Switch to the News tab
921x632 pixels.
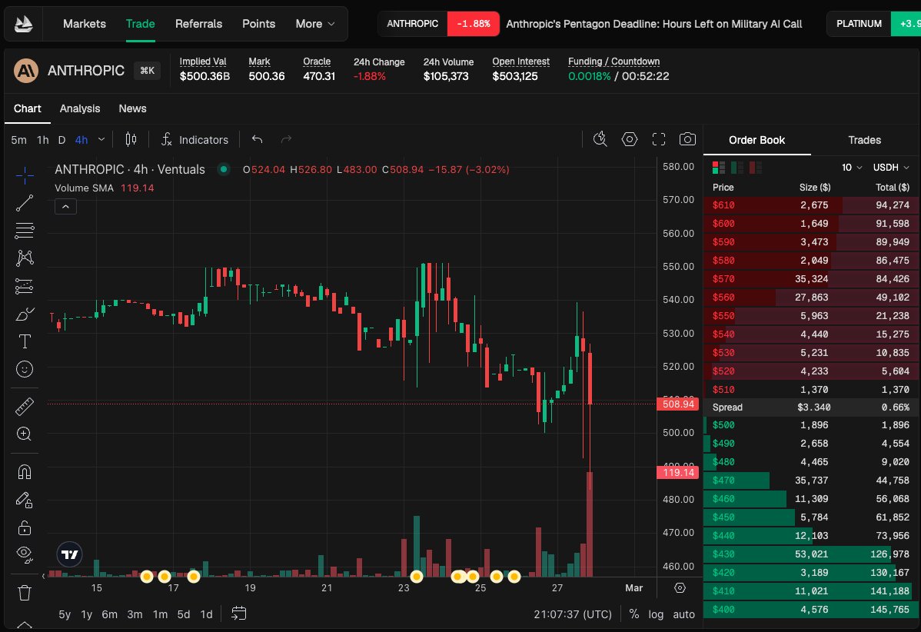133,108
